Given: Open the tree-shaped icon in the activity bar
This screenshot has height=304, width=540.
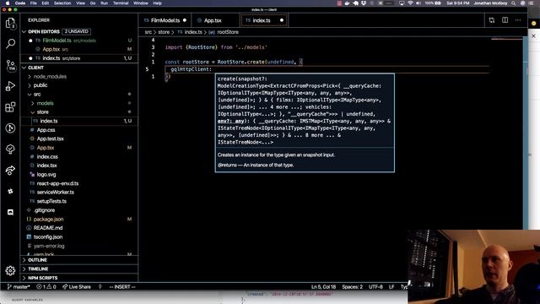Looking at the screenshot, I should (x=10, y=149).
